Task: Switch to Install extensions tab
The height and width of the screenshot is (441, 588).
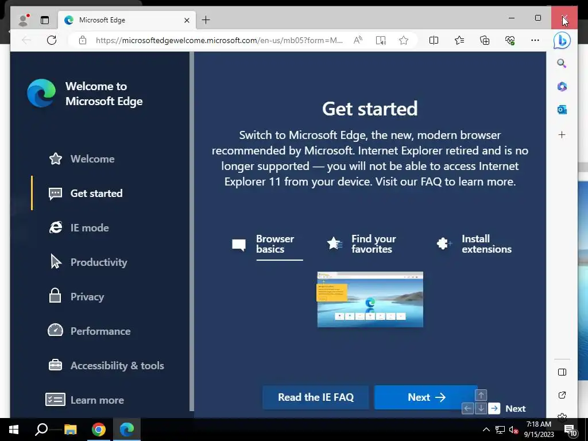Action: coord(474,244)
